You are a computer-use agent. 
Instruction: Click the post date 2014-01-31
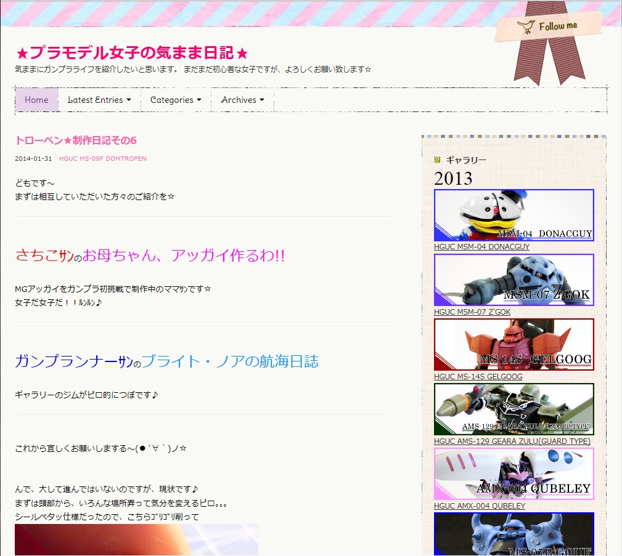point(33,158)
